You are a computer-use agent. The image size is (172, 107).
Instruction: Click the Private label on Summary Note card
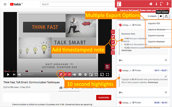[x=137, y=25]
